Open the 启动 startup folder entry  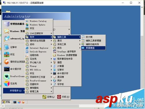click(39, 44)
